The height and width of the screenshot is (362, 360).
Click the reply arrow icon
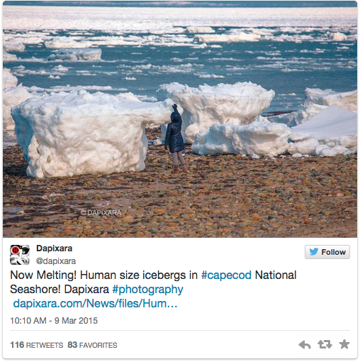pyautogui.click(x=305, y=345)
